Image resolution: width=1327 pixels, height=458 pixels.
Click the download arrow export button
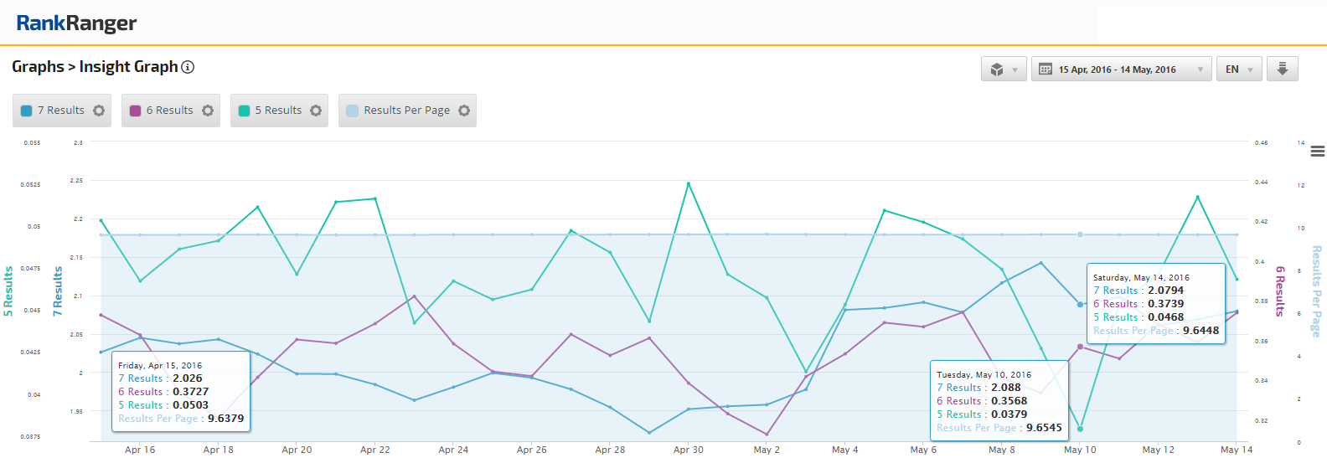click(1282, 69)
